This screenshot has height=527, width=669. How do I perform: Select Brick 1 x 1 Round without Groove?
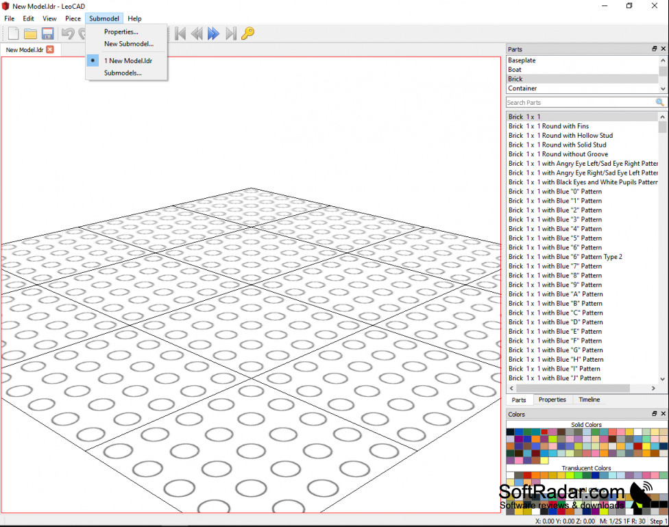click(x=583, y=154)
